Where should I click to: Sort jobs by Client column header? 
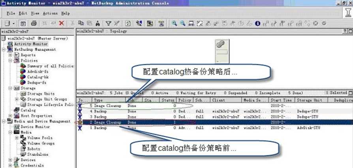pos(226,100)
